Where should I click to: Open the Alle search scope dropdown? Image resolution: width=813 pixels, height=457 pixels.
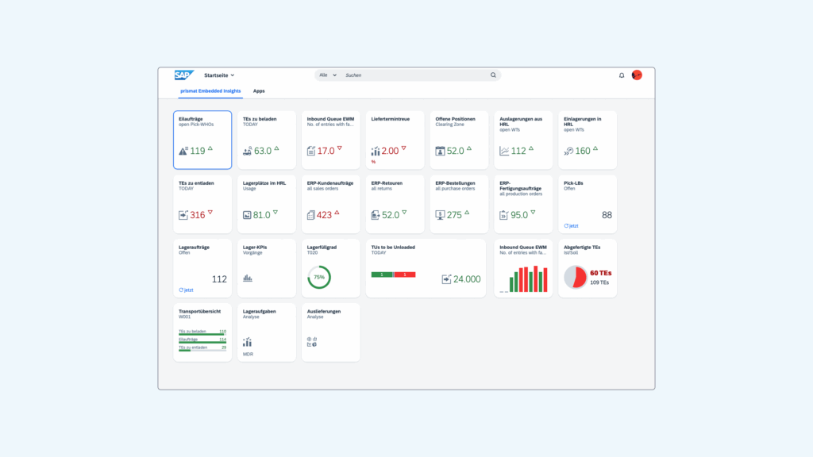328,75
